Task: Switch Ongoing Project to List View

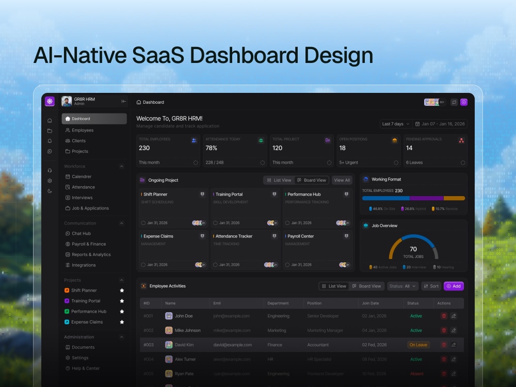Action: click(279, 180)
